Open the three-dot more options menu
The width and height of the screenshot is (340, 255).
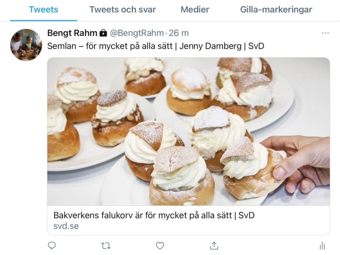point(325,33)
